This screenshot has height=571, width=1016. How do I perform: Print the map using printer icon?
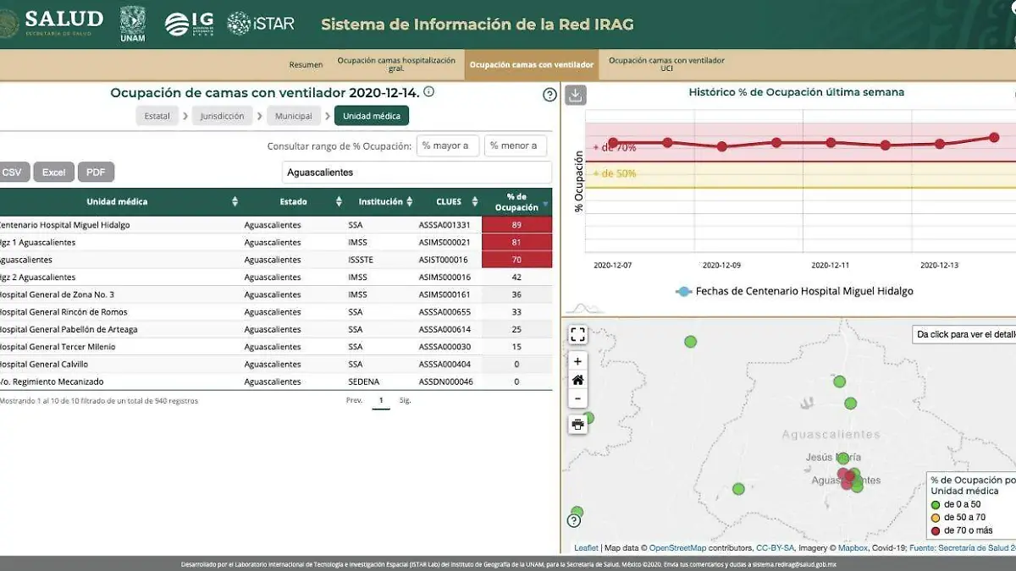[x=577, y=425]
